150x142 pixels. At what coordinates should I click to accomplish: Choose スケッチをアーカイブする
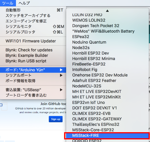33,16
